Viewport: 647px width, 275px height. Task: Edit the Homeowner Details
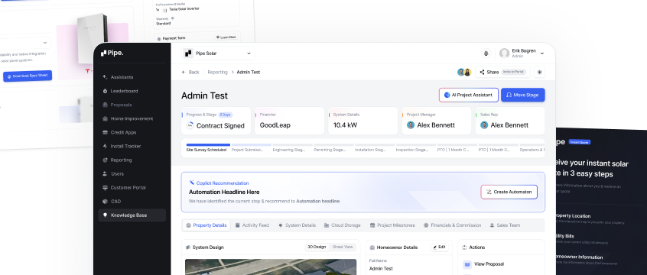440,247
